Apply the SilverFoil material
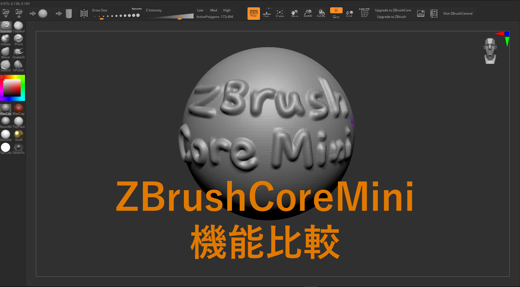Viewport: 520px width, 287px height. point(18,149)
